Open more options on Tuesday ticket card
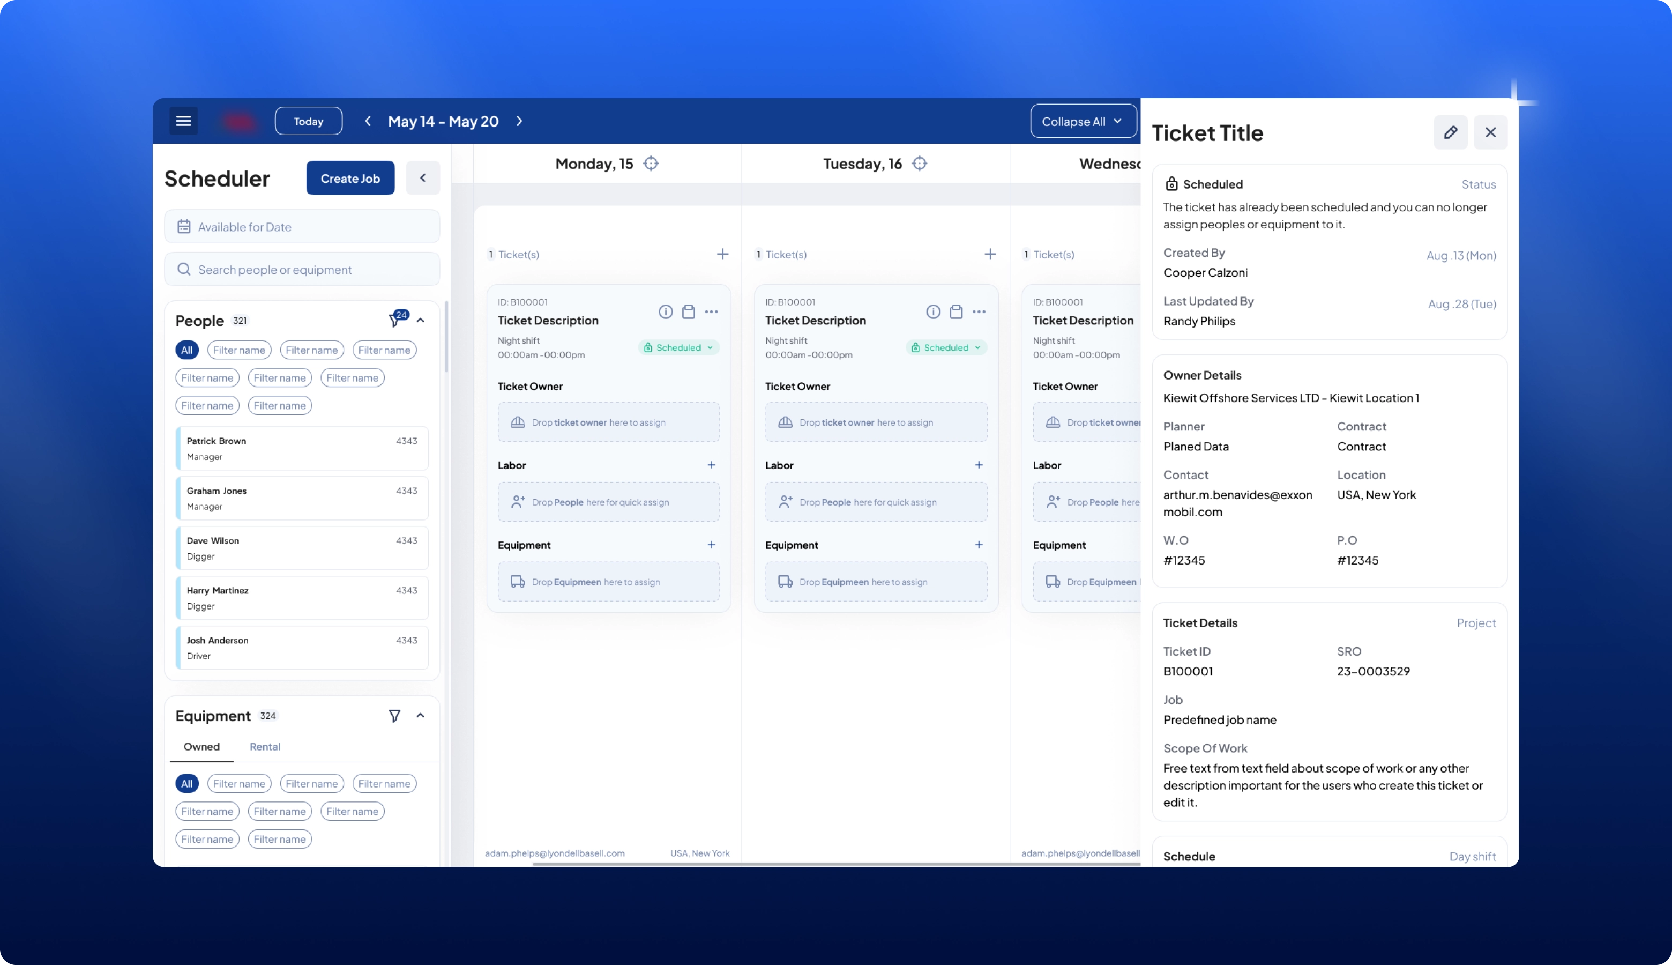The width and height of the screenshot is (1672, 965). [x=979, y=312]
